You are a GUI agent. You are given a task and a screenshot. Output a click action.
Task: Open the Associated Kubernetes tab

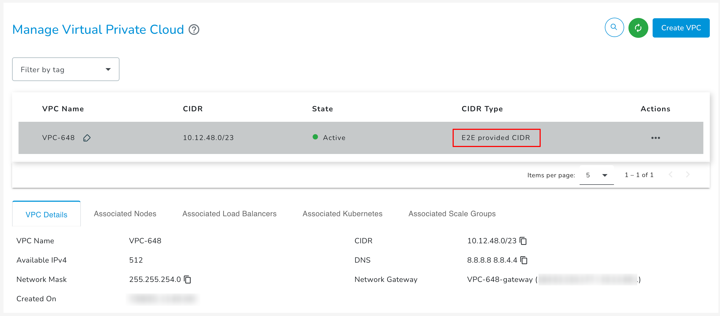pos(342,214)
